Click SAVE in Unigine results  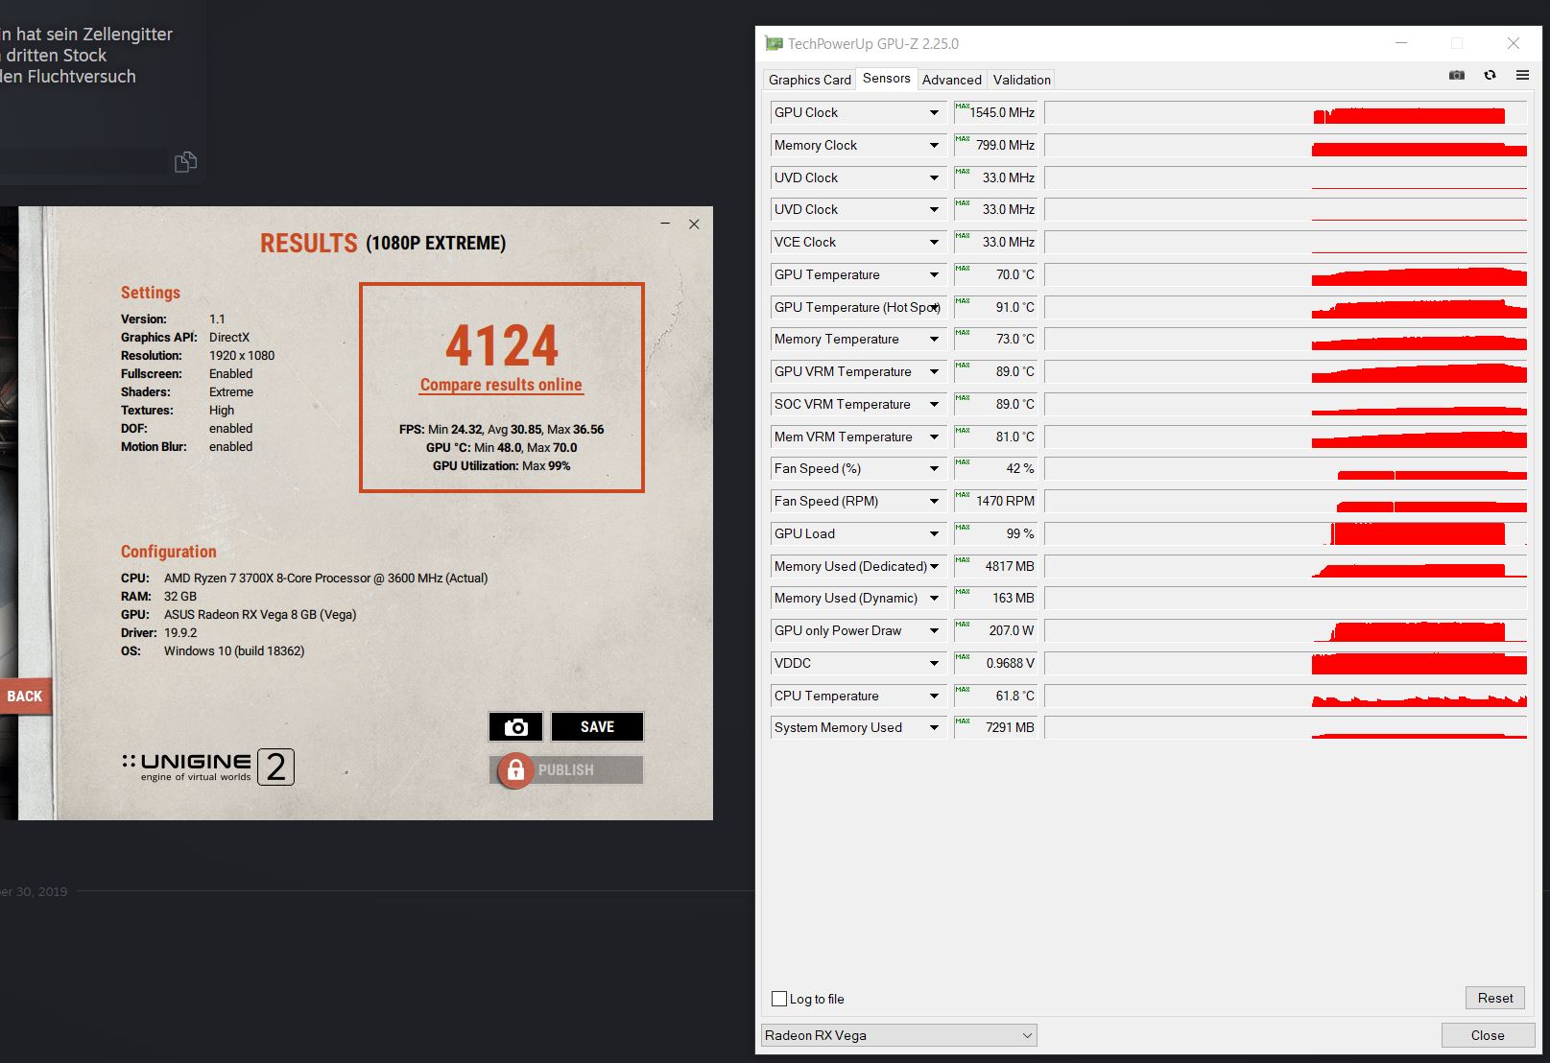coord(597,726)
